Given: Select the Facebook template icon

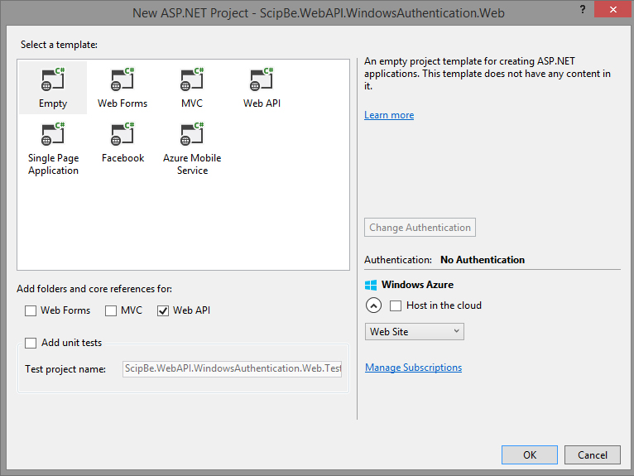Looking at the screenshot, I should pos(122,134).
